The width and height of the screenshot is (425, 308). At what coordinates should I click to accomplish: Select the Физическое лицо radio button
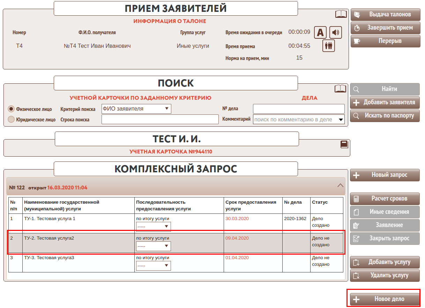tap(11, 109)
